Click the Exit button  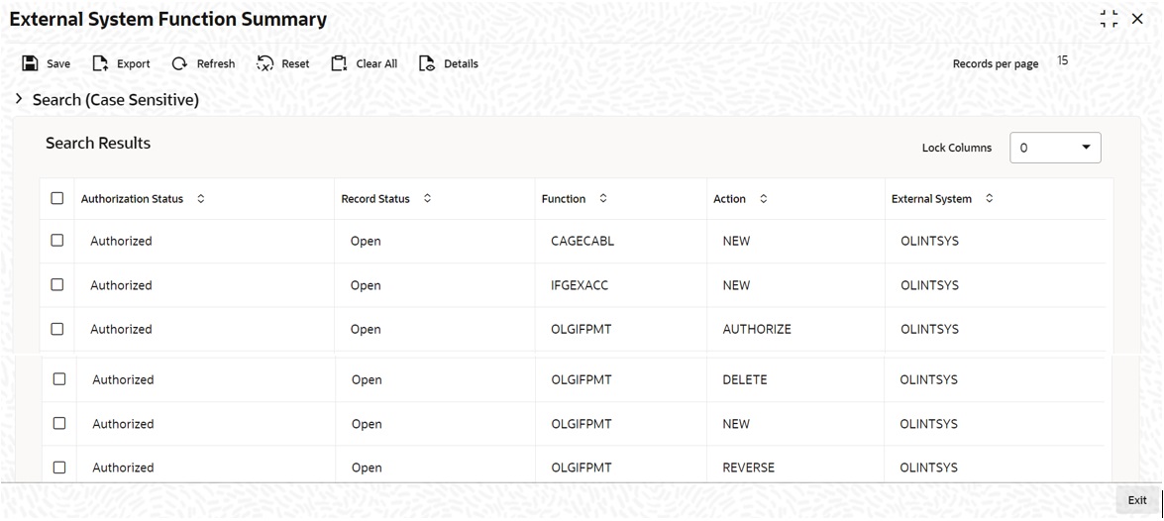pyautogui.click(x=1137, y=500)
